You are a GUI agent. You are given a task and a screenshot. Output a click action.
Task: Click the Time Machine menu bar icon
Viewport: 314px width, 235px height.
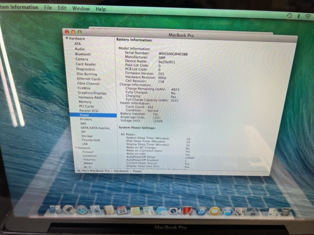point(289,16)
